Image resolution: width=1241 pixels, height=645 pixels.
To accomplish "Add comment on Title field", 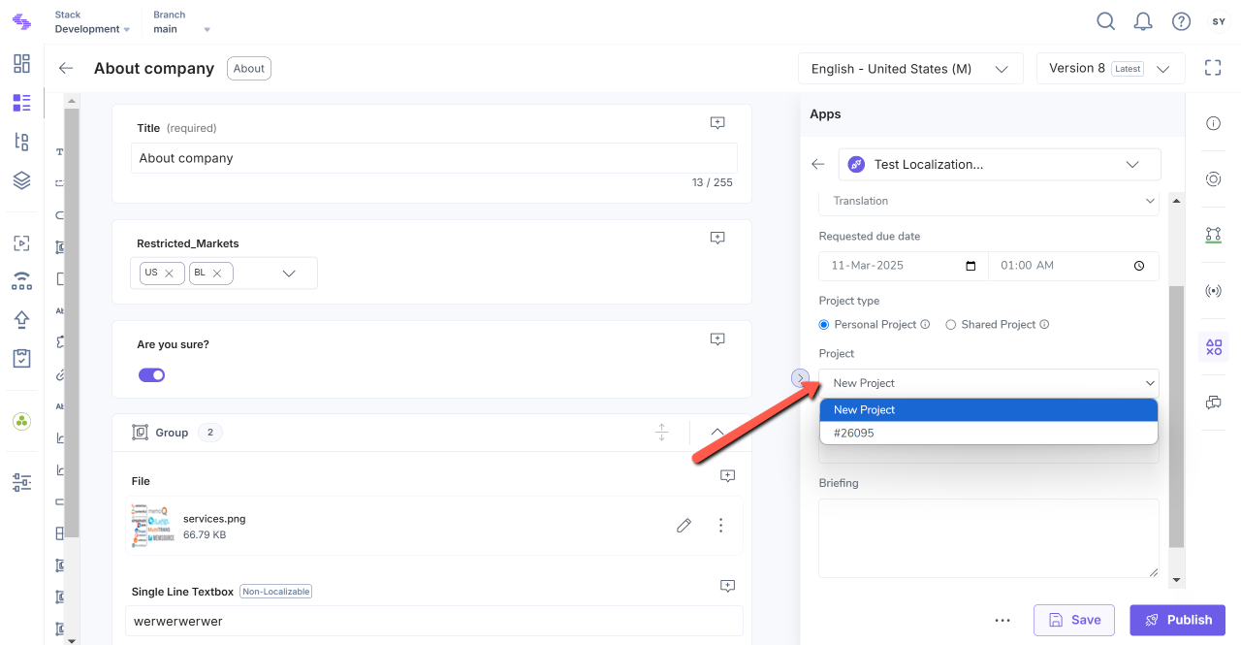I will (x=717, y=123).
